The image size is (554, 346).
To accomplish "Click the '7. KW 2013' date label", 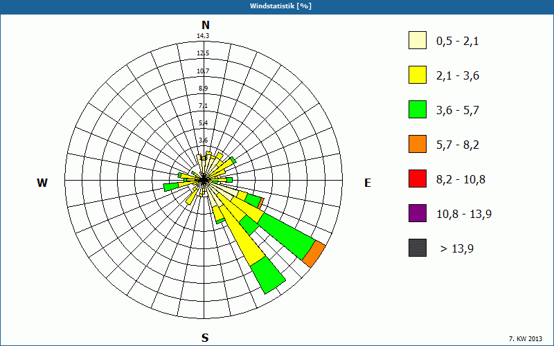I will pos(526,339).
